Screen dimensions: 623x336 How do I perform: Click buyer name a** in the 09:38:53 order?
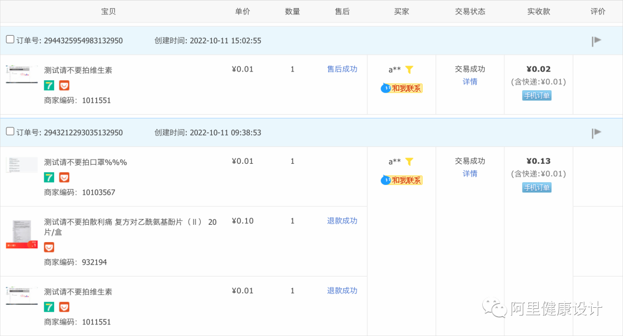click(395, 161)
